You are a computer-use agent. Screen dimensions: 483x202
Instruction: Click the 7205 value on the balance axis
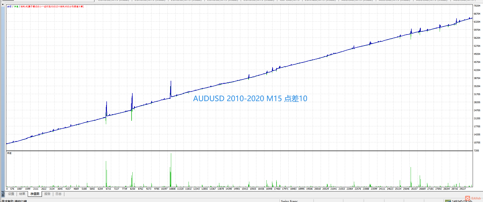[476, 150]
